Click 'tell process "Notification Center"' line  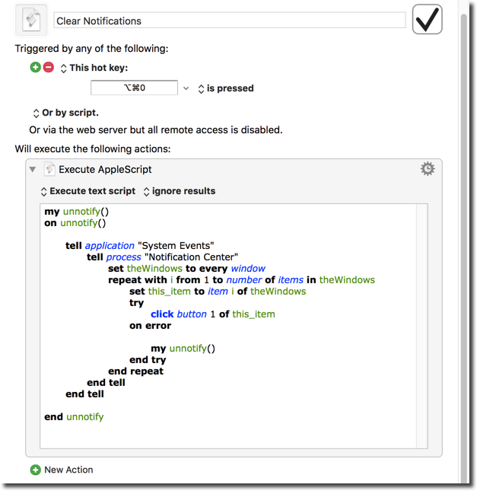(163, 257)
